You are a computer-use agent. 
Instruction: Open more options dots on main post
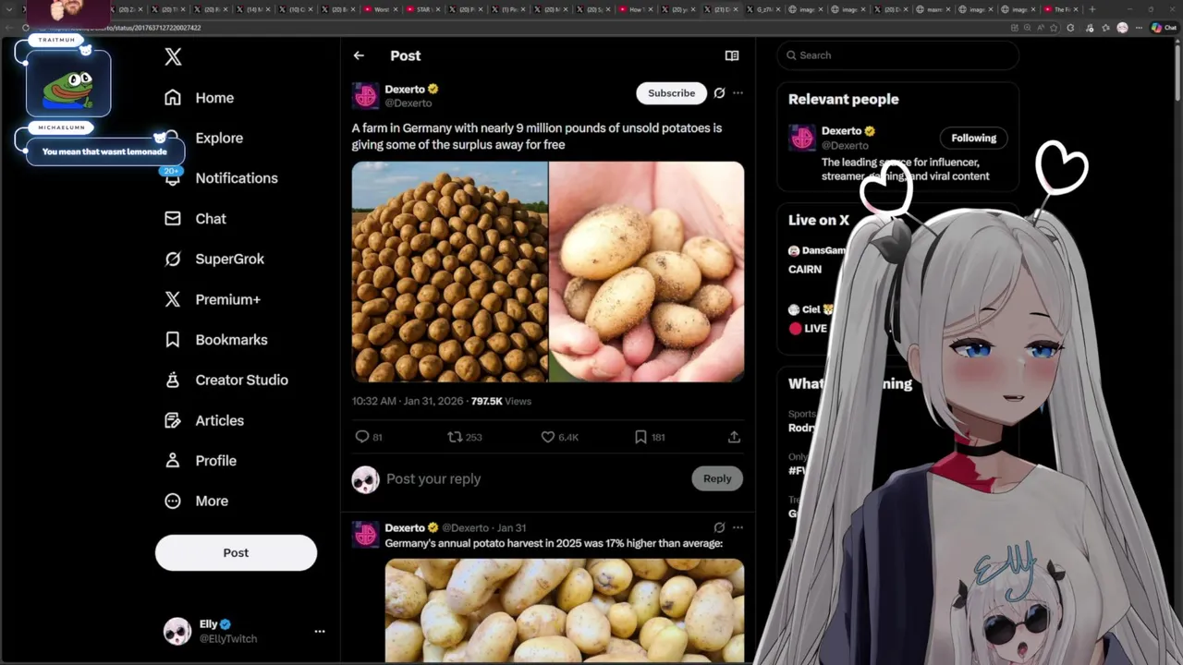point(738,93)
